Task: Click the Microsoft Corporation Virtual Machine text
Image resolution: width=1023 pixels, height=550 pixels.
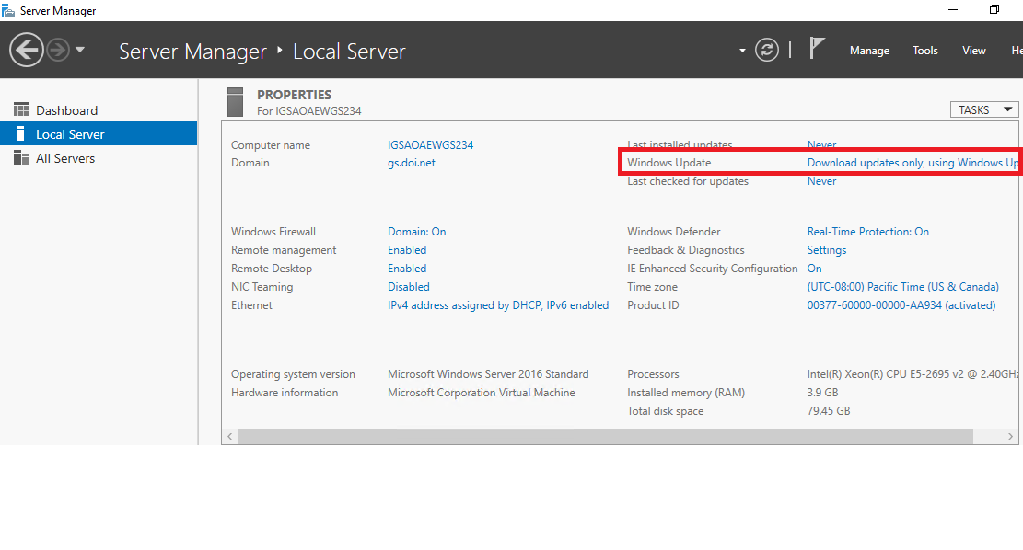Action: point(482,393)
